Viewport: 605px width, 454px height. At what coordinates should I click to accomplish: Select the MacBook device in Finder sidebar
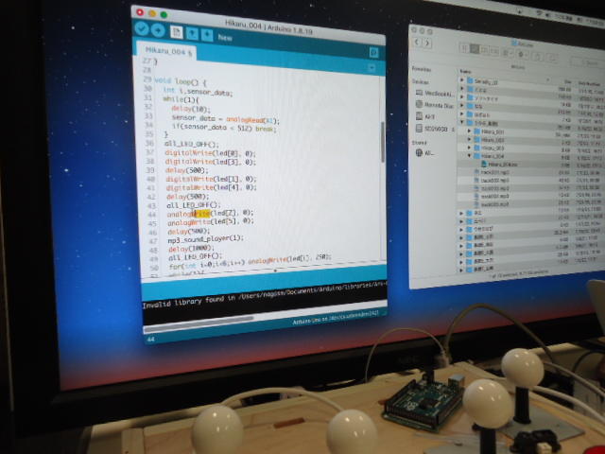(434, 93)
